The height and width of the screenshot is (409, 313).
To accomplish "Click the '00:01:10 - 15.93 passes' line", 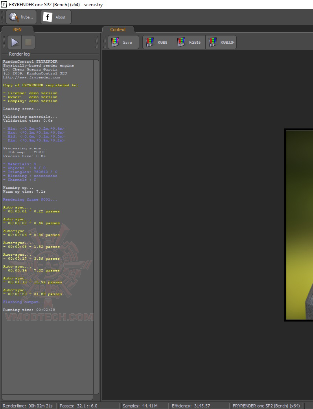I will pyautogui.click(x=33, y=282).
